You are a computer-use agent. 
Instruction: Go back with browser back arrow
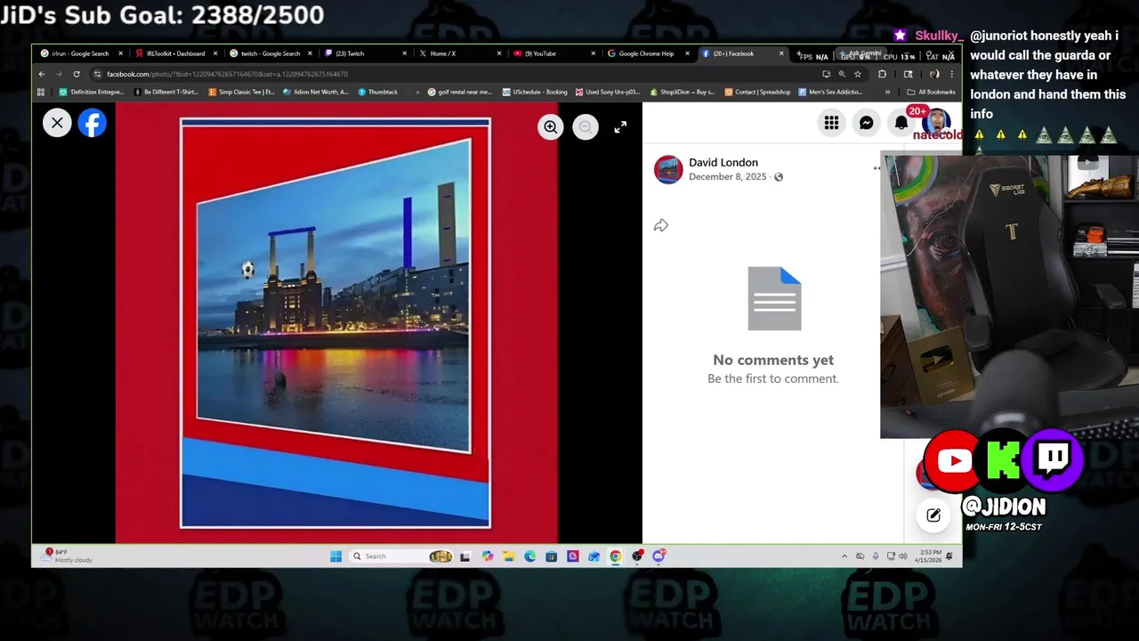coord(41,74)
